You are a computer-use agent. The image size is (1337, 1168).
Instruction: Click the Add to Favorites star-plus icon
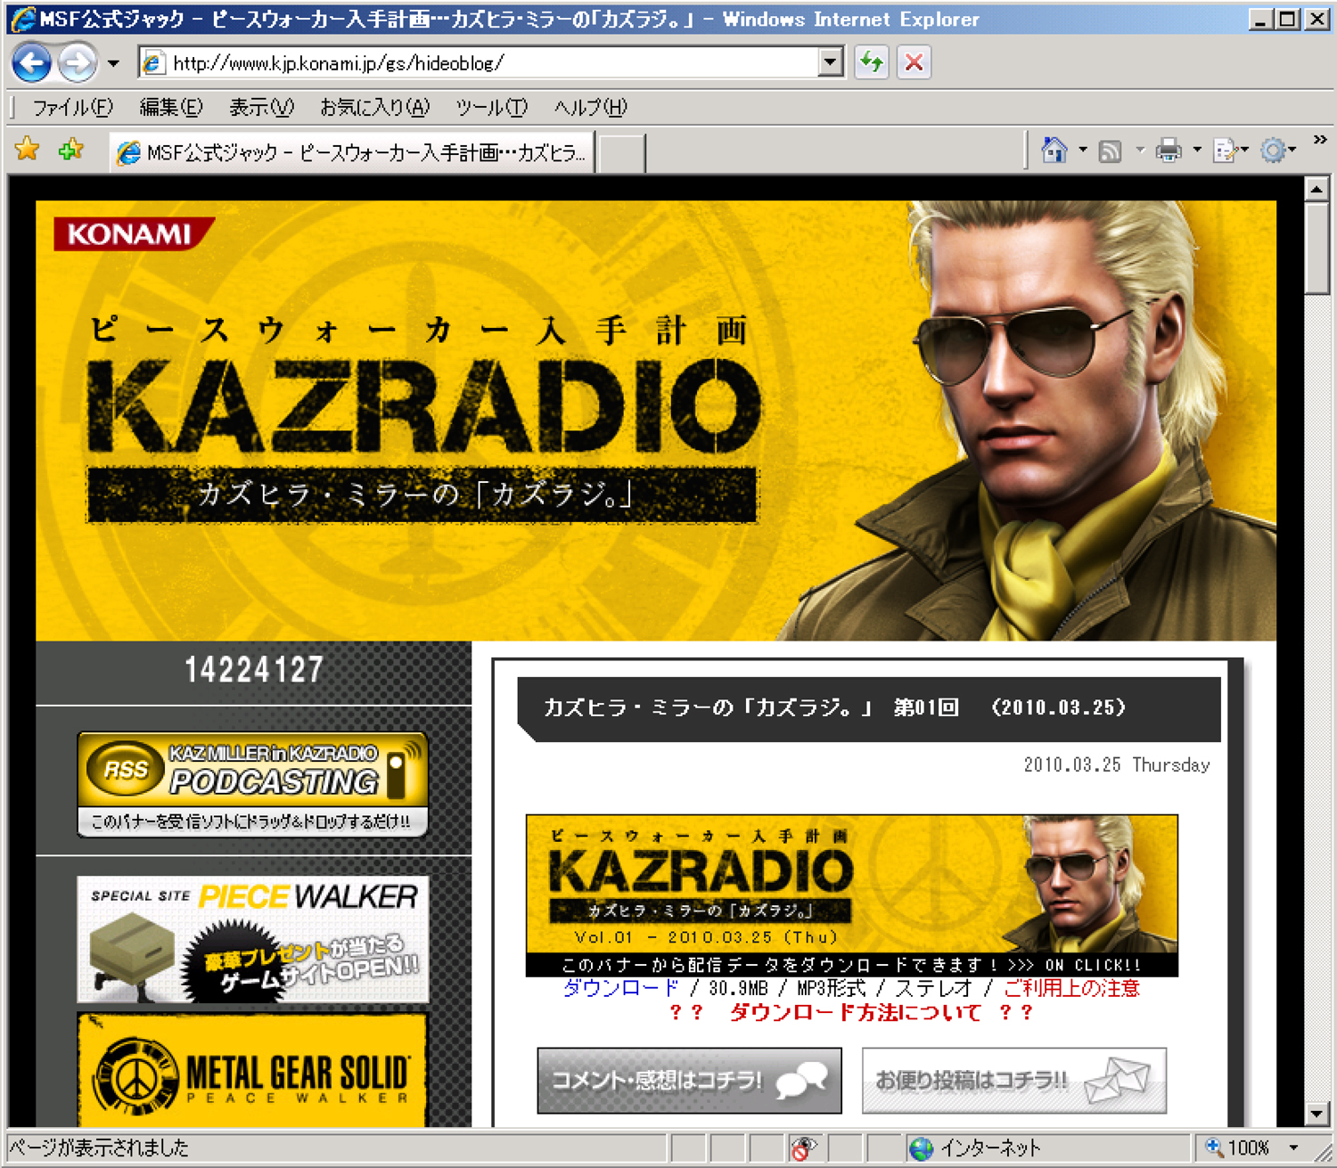point(70,149)
